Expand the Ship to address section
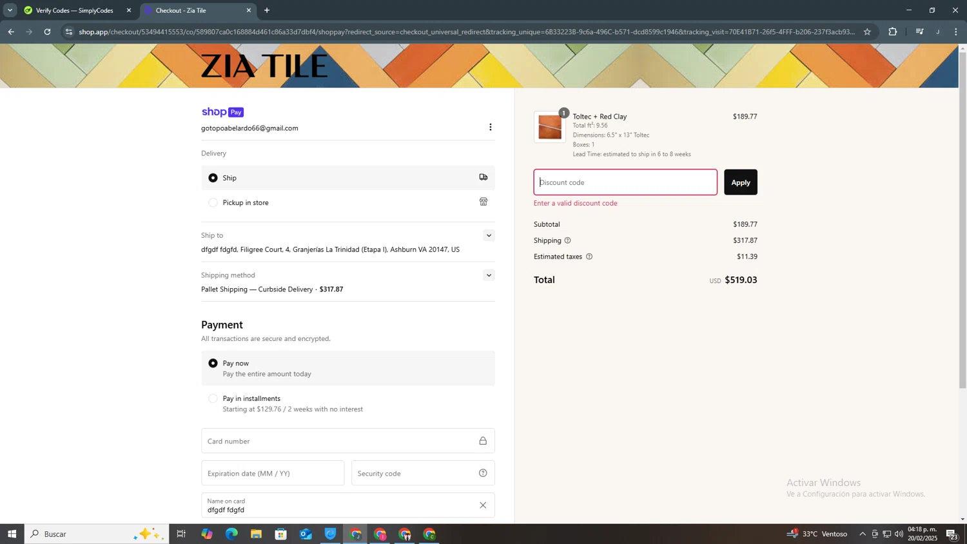The width and height of the screenshot is (967, 544). click(x=489, y=235)
